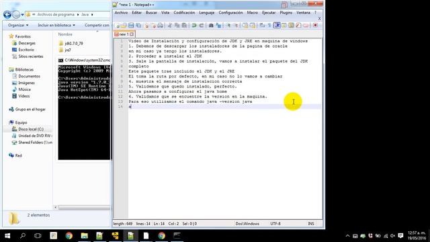The width and height of the screenshot is (430, 242).
Task: Cut selection using the scissors icon
Action: tap(170, 26)
